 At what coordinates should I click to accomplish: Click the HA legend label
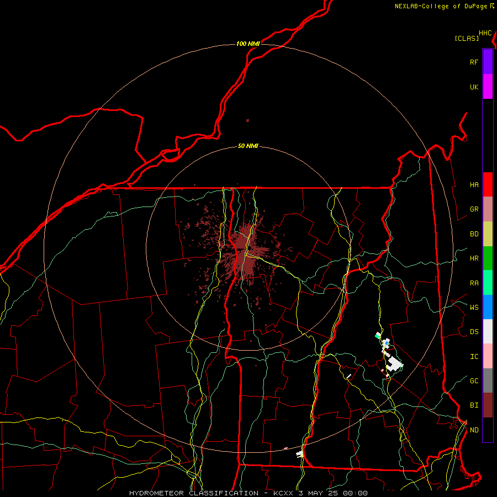coord(474,184)
